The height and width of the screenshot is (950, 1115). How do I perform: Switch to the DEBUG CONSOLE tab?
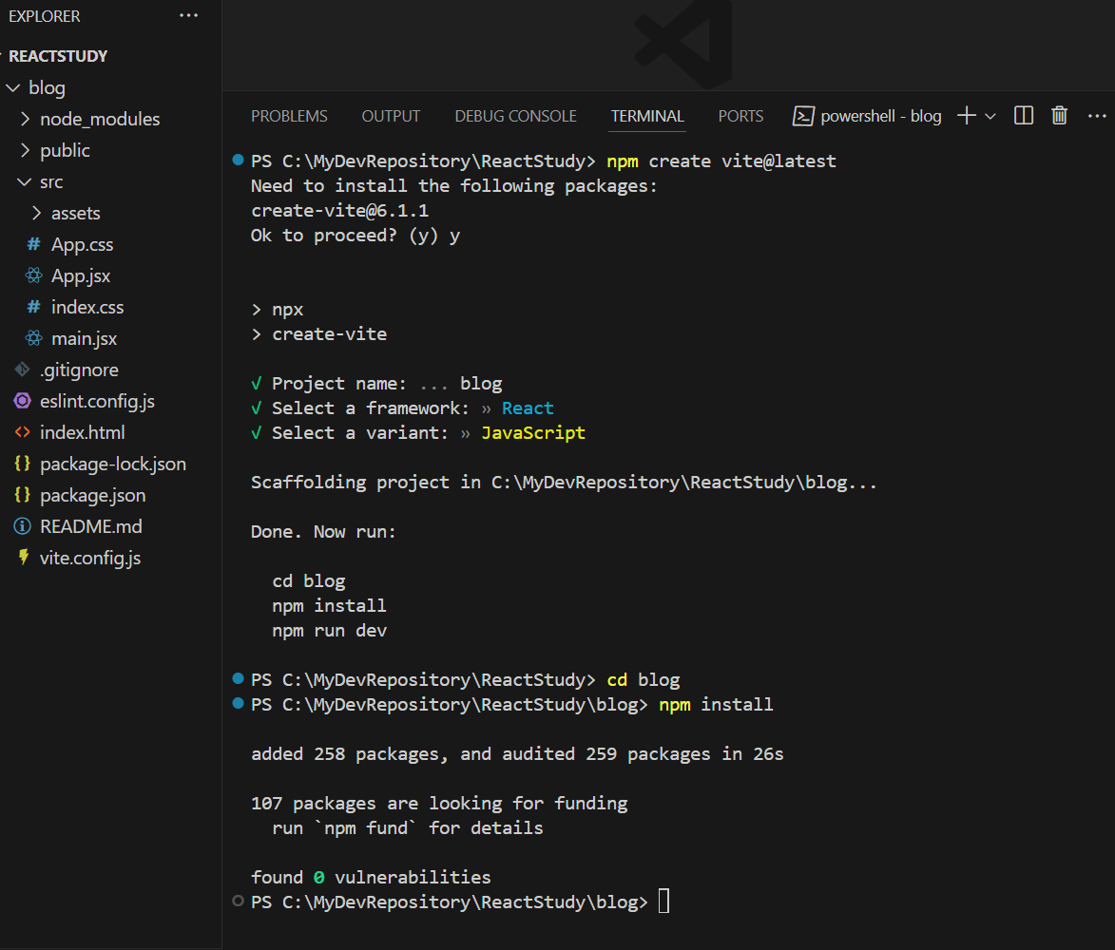pyautogui.click(x=515, y=116)
